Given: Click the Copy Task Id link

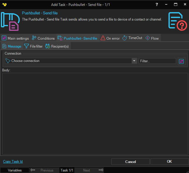Looking at the screenshot, I should 13,162.
